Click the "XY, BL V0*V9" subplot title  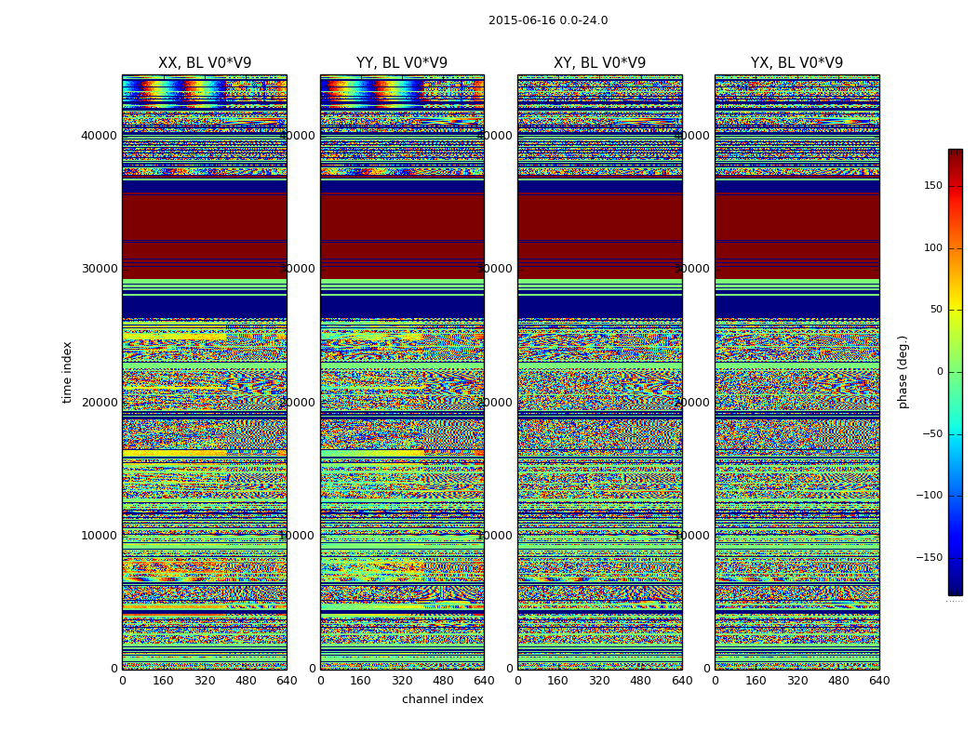[x=599, y=63]
